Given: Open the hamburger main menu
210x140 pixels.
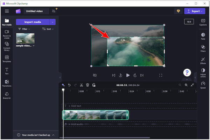Looking at the screenshot, I should pos(7,11).
